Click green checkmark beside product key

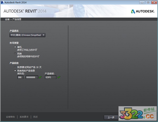[x=59, y=77]
